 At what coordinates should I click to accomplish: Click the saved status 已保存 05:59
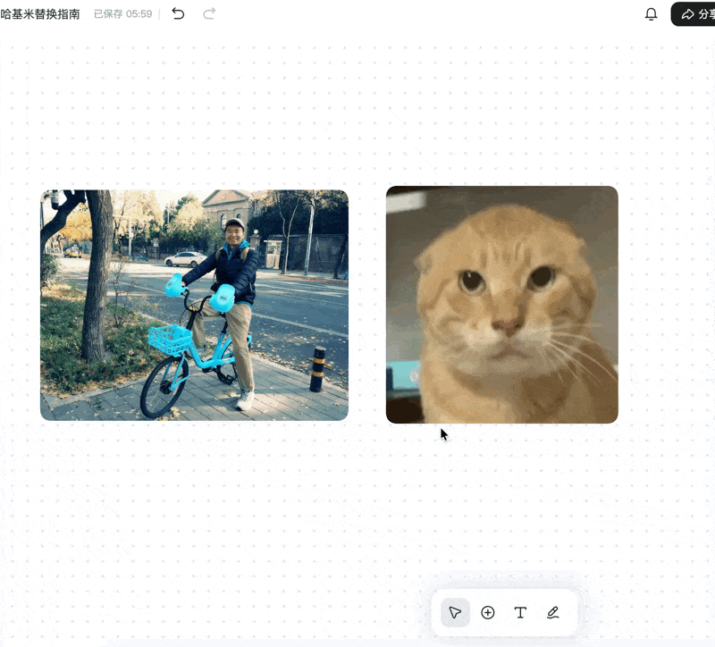pos(122,14)
